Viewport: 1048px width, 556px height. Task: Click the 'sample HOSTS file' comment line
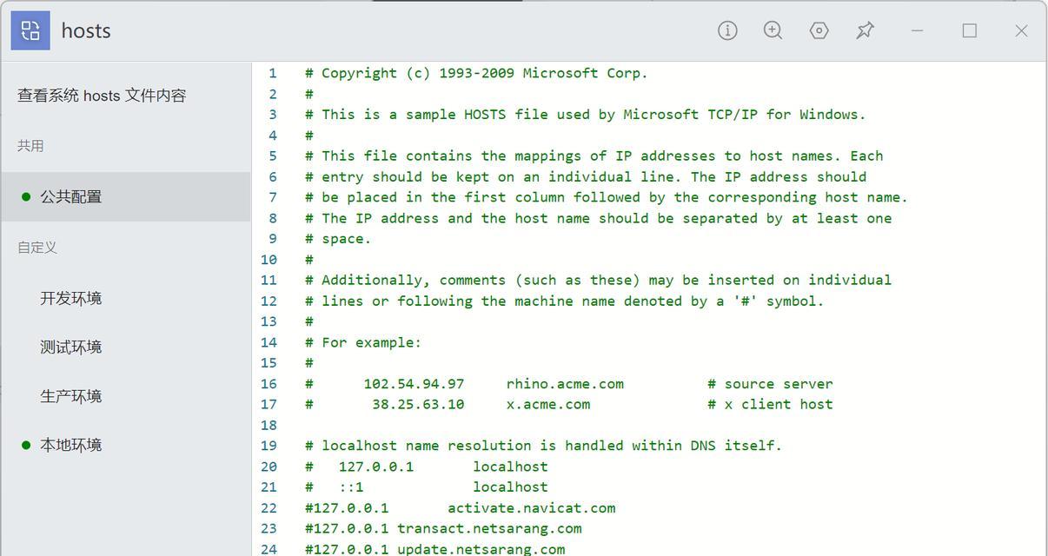(586, 114)
